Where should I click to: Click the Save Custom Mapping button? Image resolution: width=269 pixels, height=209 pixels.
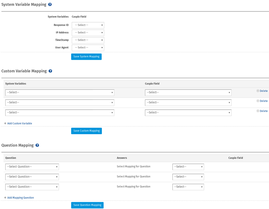(86, 131)
